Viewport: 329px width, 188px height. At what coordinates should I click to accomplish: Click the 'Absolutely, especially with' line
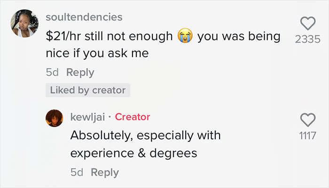tap(145, 135)
